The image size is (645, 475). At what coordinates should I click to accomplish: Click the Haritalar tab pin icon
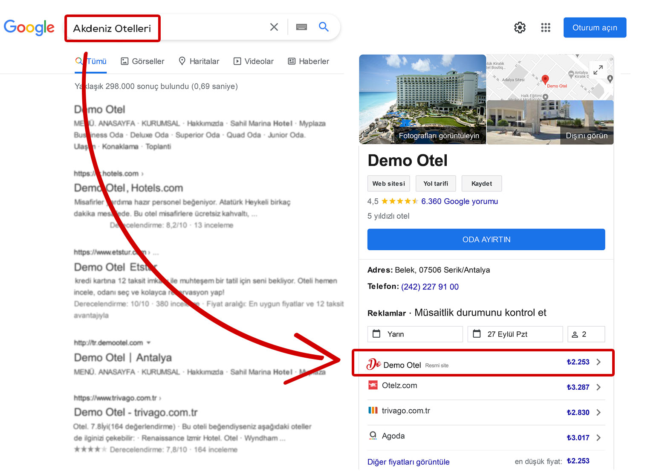tap(182, 61)
